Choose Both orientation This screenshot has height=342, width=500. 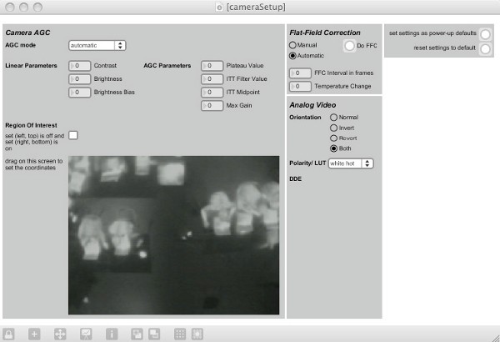tap(333, 148)
